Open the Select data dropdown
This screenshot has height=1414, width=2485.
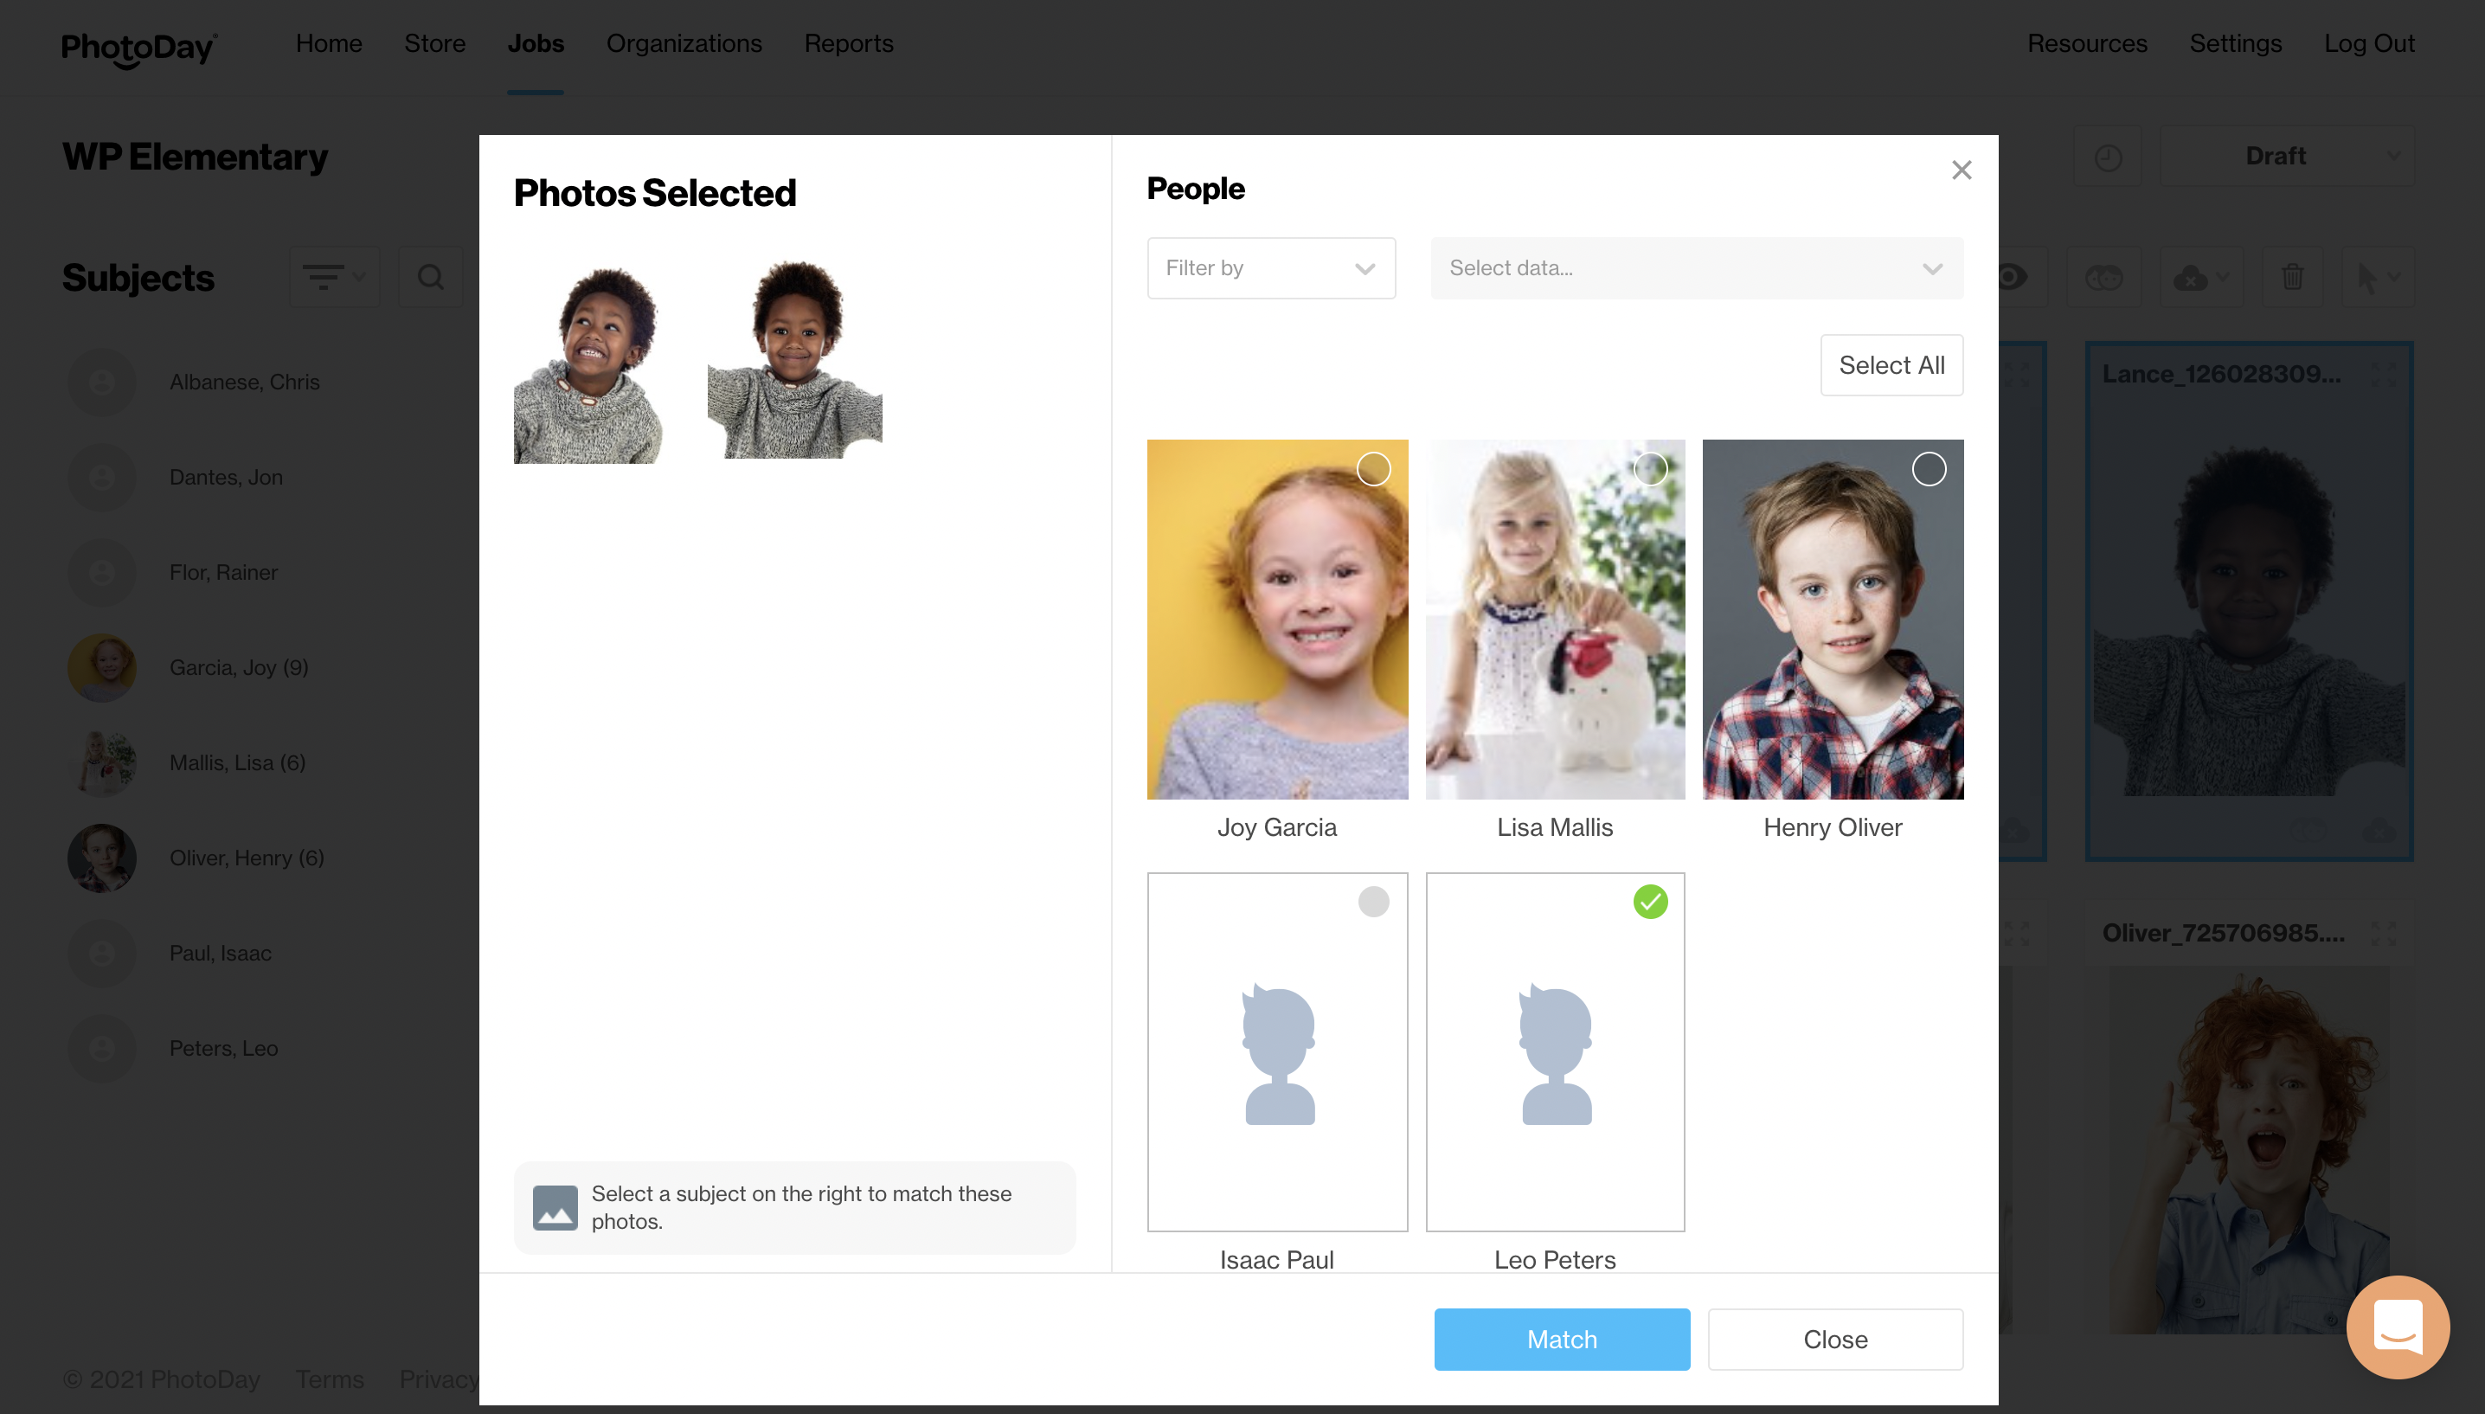(1696, 268)
